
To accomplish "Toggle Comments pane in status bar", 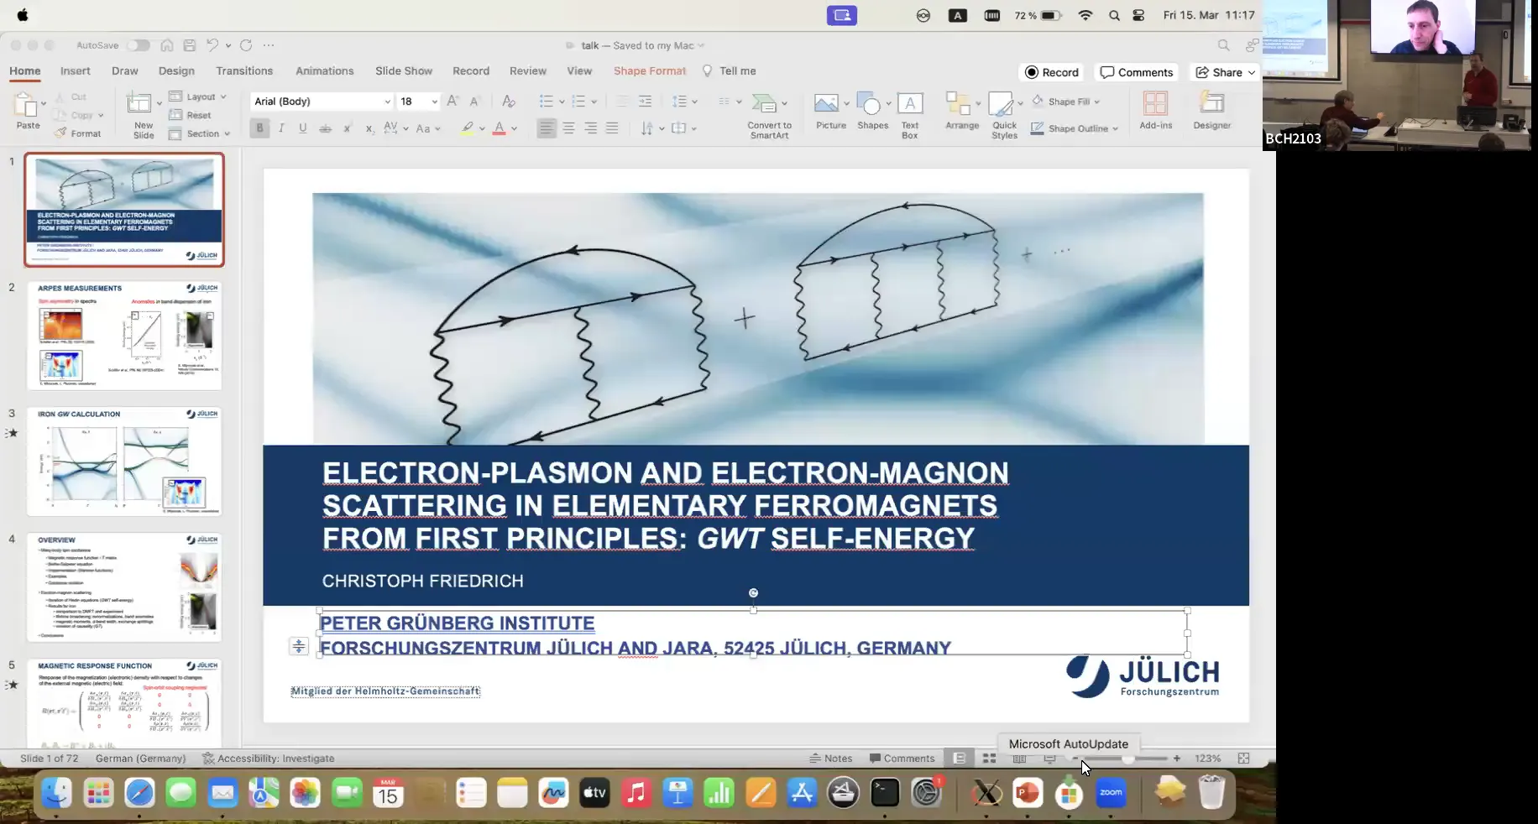I will [902, 759].
